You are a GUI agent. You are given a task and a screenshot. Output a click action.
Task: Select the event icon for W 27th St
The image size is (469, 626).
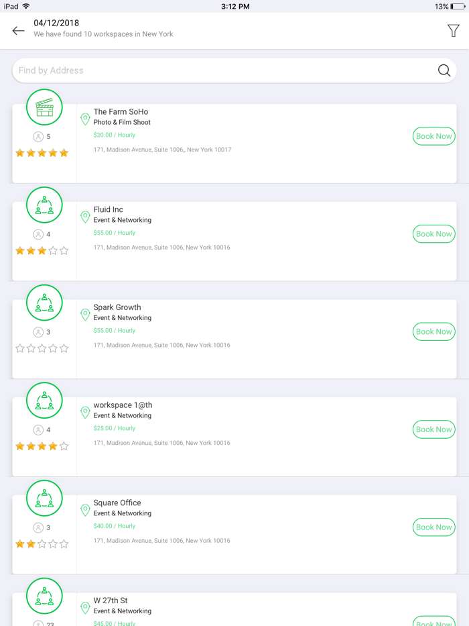[x=44, y=596]
